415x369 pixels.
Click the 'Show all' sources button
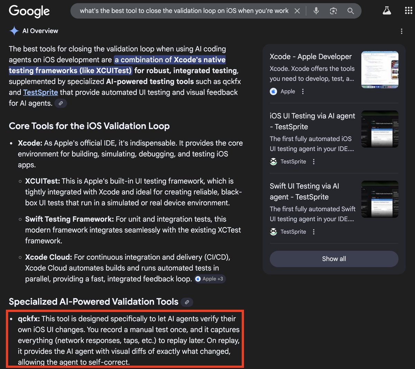pos(334,259)
